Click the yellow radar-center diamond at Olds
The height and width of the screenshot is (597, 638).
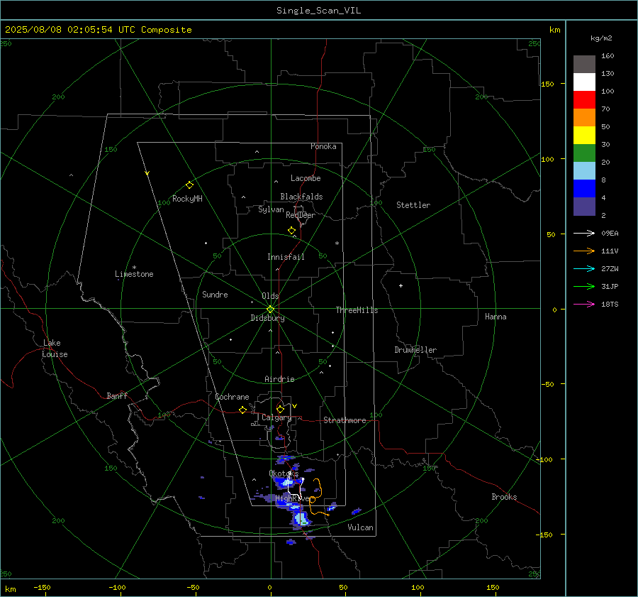coord(270,310)
